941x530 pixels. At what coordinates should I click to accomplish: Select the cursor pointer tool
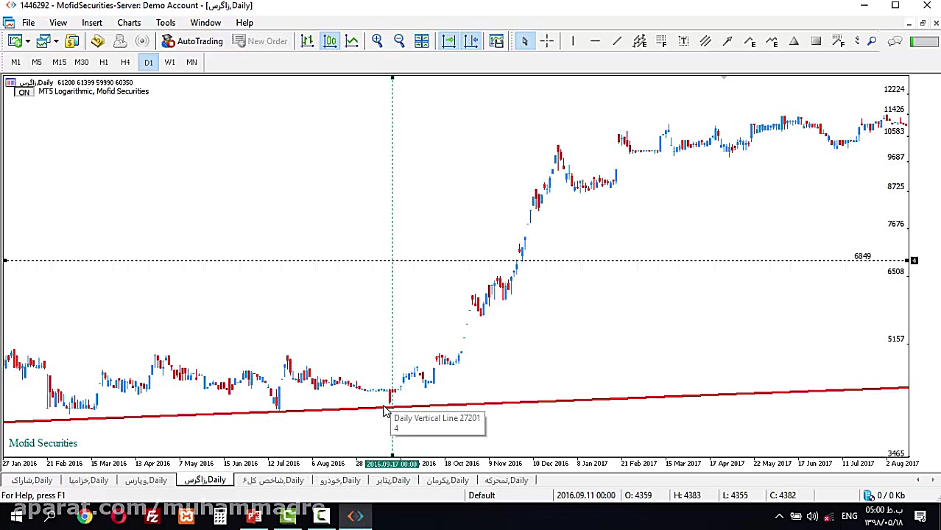pyautogui.click(x=524, y=41)
